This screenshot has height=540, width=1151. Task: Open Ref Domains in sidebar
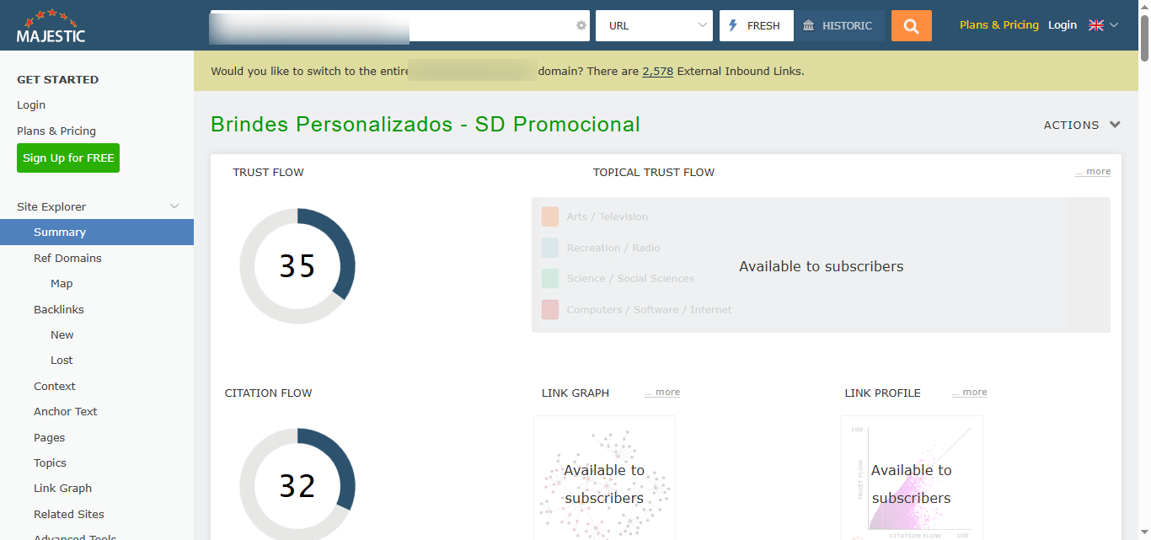[67, 258]
